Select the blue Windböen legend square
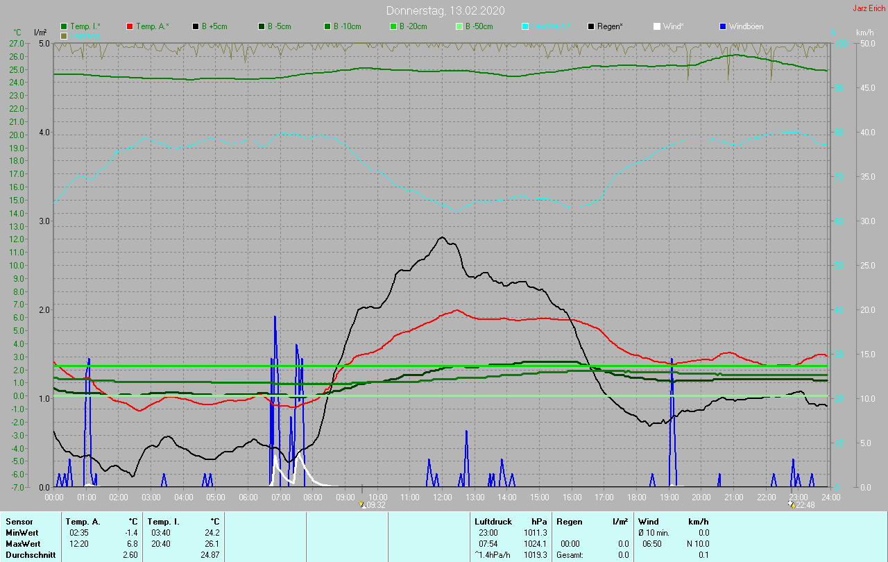The image size is (888, 562). (723, 26)
